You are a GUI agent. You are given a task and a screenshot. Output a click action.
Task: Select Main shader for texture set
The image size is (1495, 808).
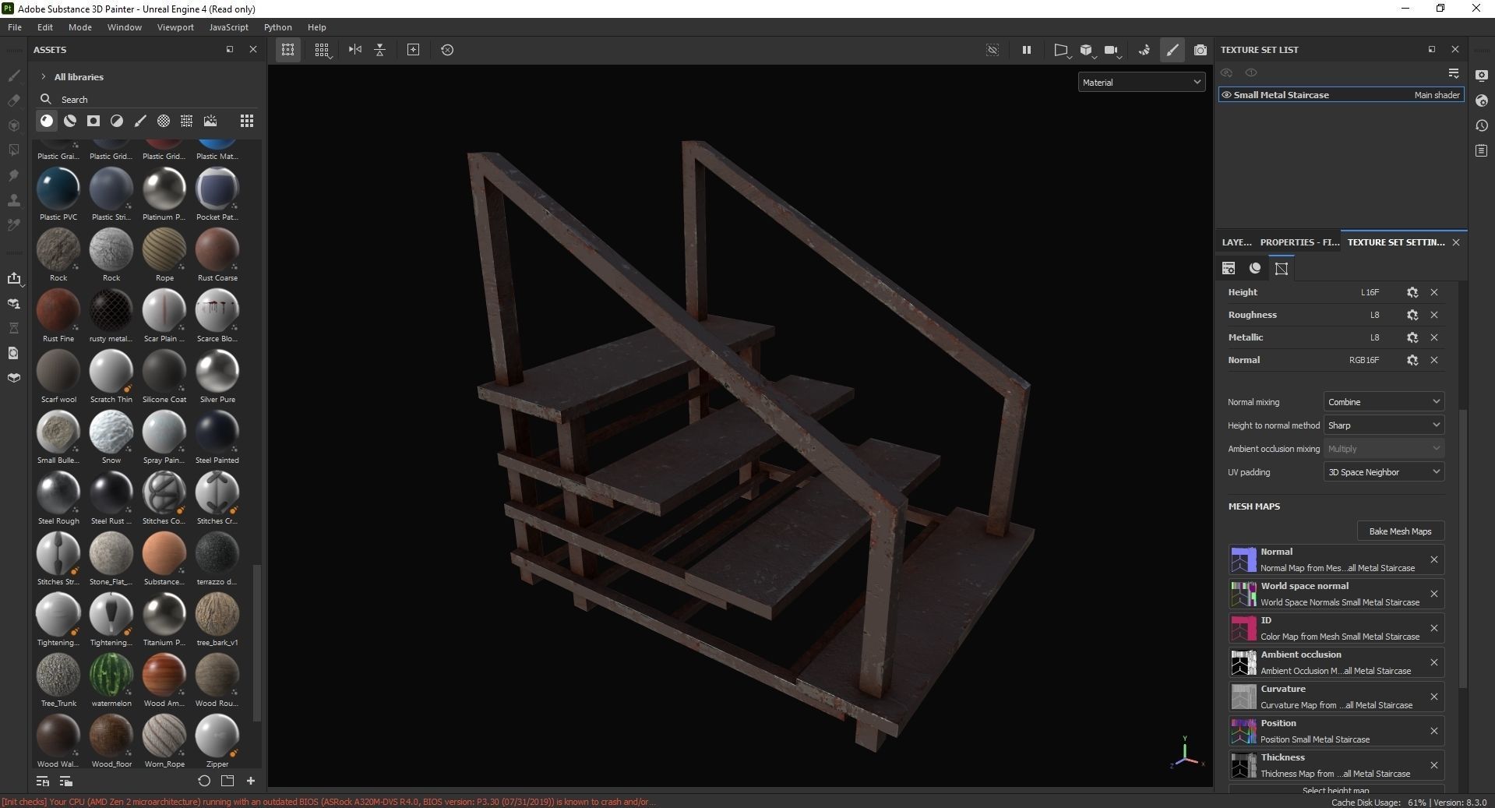coord(1437,95)
